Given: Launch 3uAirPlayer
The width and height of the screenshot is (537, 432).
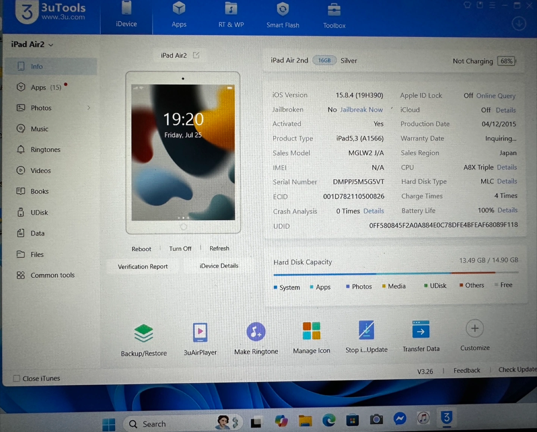Looking at the screenshot, I should [x=200, y=339].
